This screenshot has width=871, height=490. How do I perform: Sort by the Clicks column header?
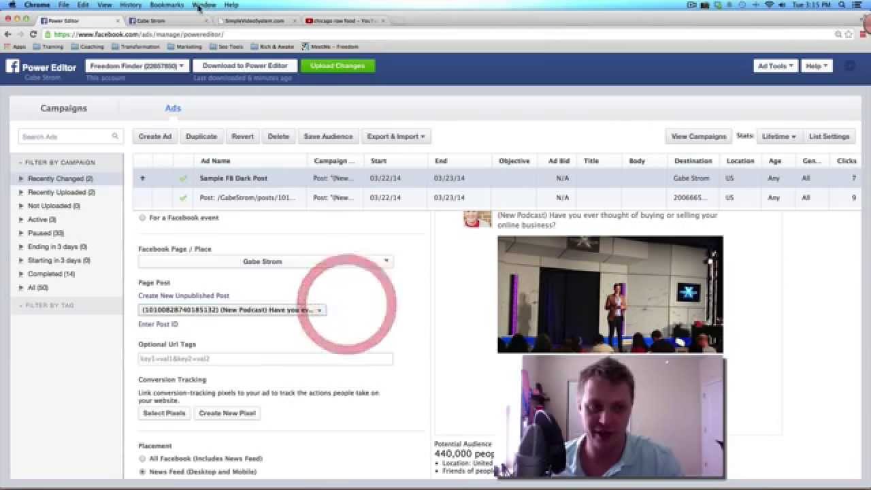click(x=847, y=161)
